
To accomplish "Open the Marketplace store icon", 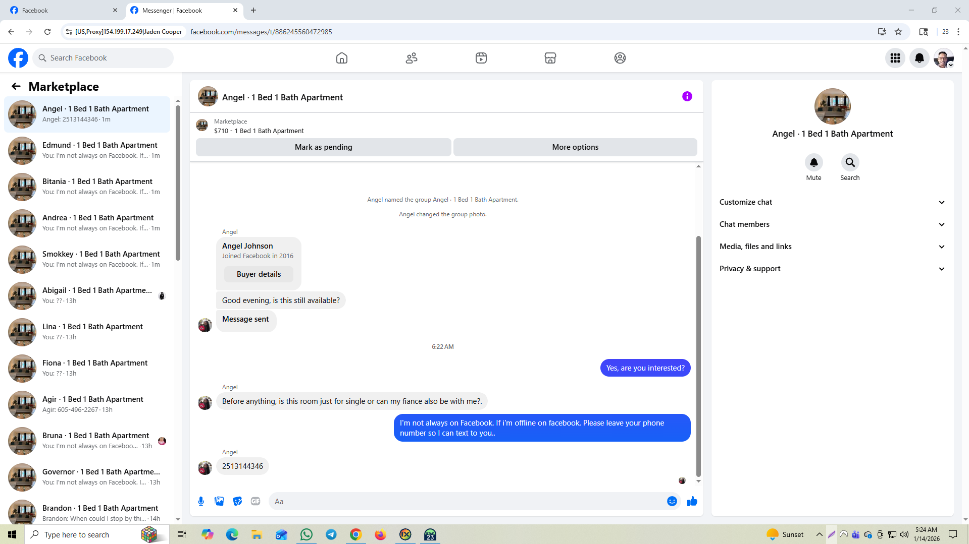I will 550,58.
